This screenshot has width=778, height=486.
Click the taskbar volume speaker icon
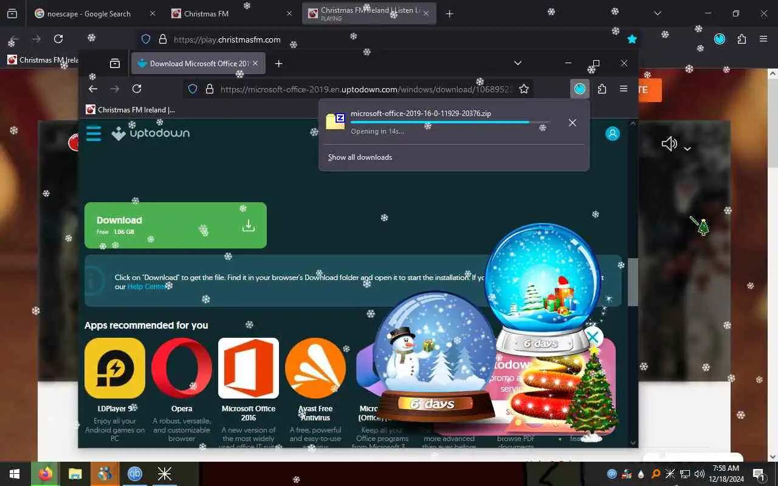click(700, 474)
